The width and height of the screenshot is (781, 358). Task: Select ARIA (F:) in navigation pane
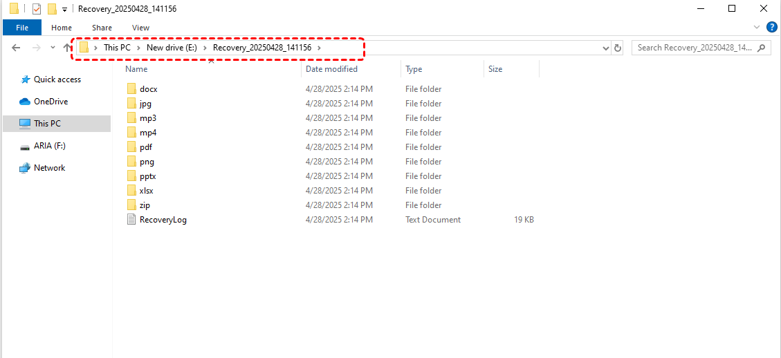pos(50,146)
